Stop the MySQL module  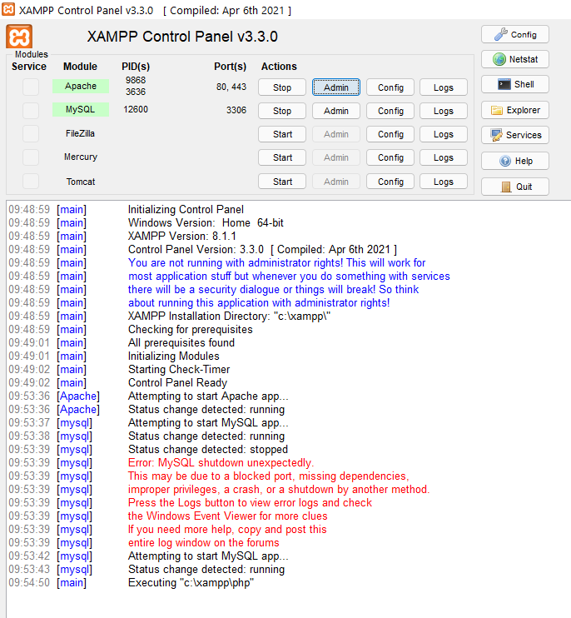tap(282, 111)
